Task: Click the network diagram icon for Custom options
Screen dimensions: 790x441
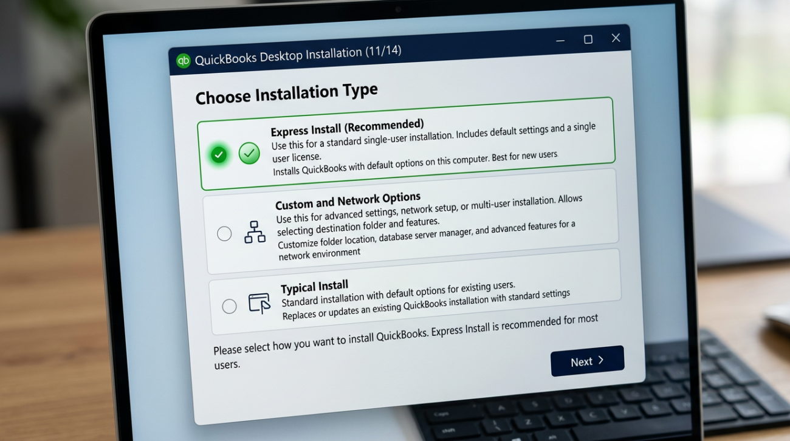Action: pos(255,232)
